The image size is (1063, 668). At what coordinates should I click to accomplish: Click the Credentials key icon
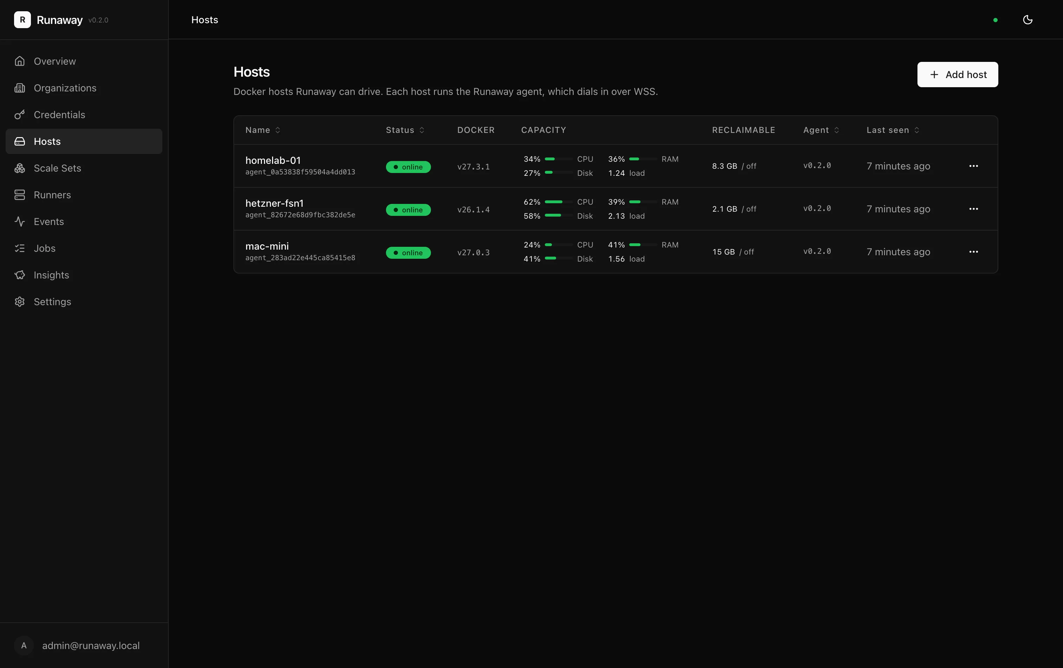coord(19,115)
